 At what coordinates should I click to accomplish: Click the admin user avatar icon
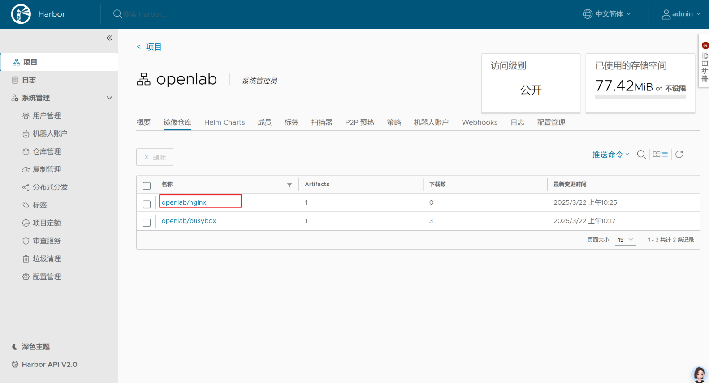666,14
